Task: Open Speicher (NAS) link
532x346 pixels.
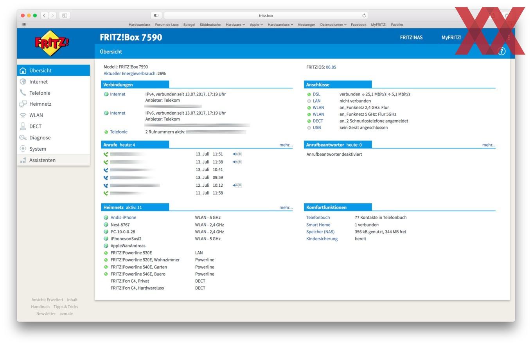Action: 320,232
